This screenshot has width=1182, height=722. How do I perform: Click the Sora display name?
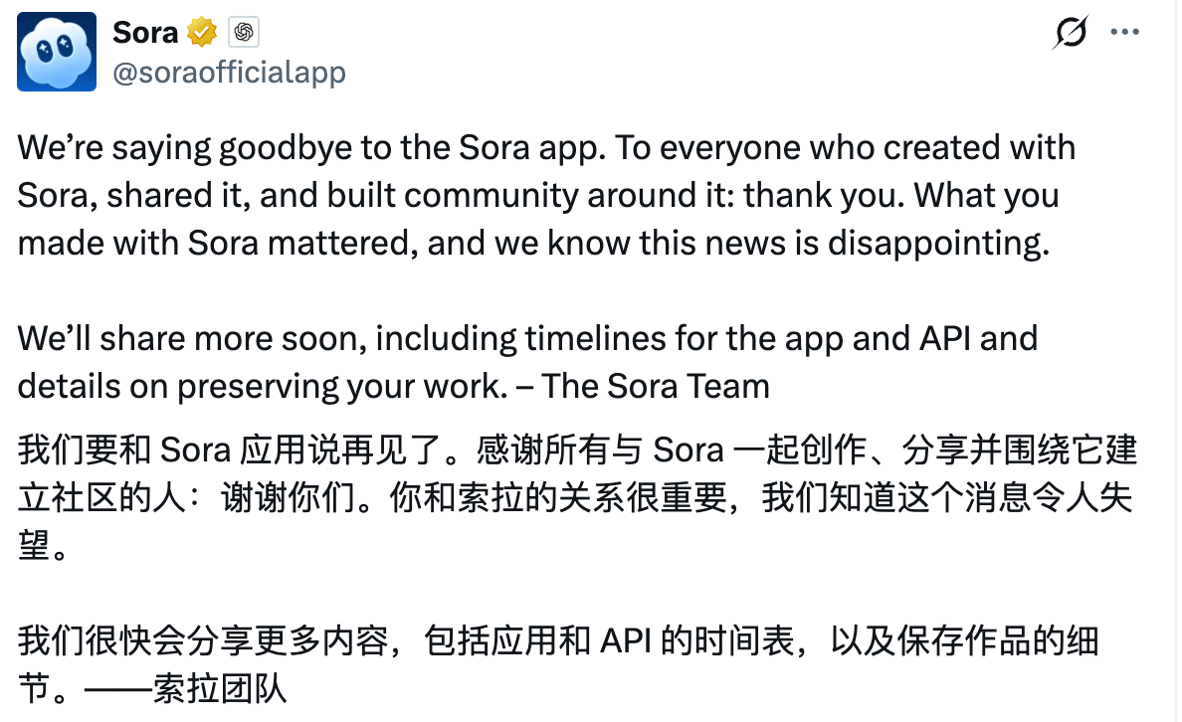click(x=145, y=33)
